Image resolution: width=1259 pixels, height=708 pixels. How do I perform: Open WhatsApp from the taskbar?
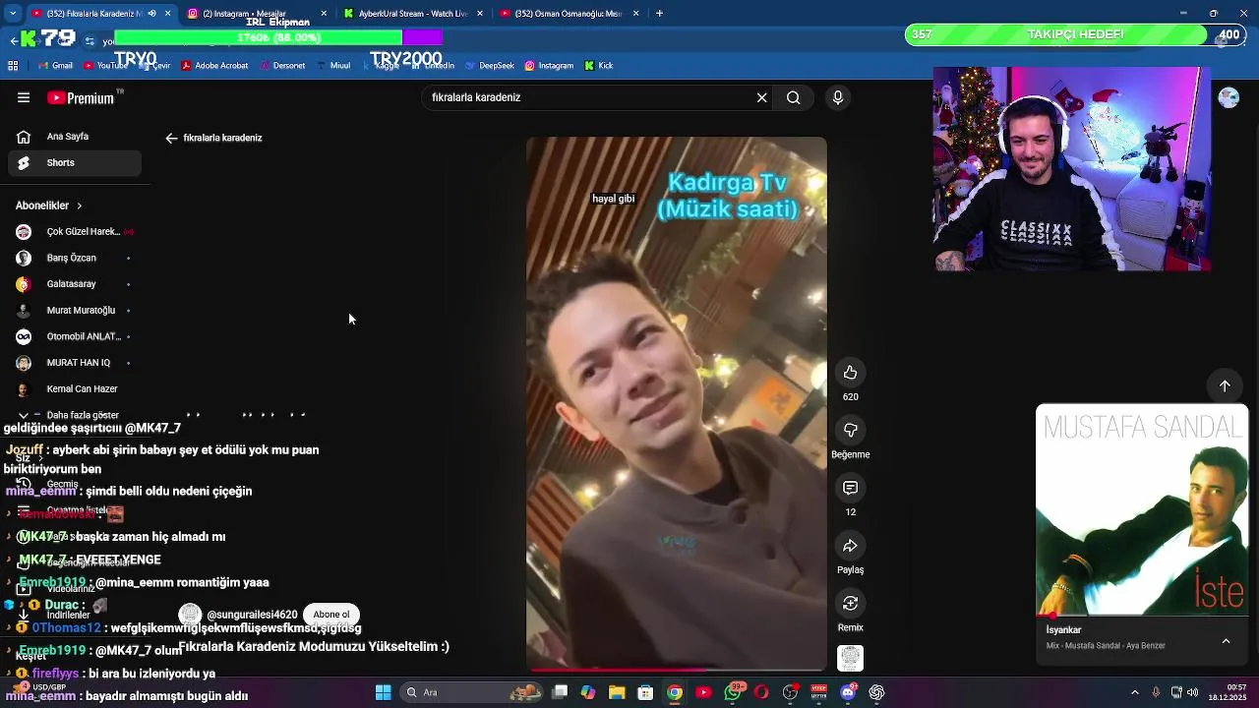[733, 692]
